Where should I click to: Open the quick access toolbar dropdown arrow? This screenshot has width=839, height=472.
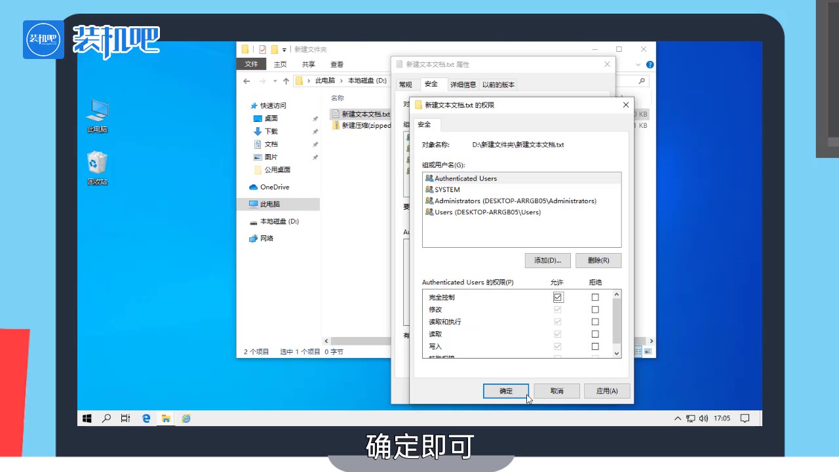284,49
